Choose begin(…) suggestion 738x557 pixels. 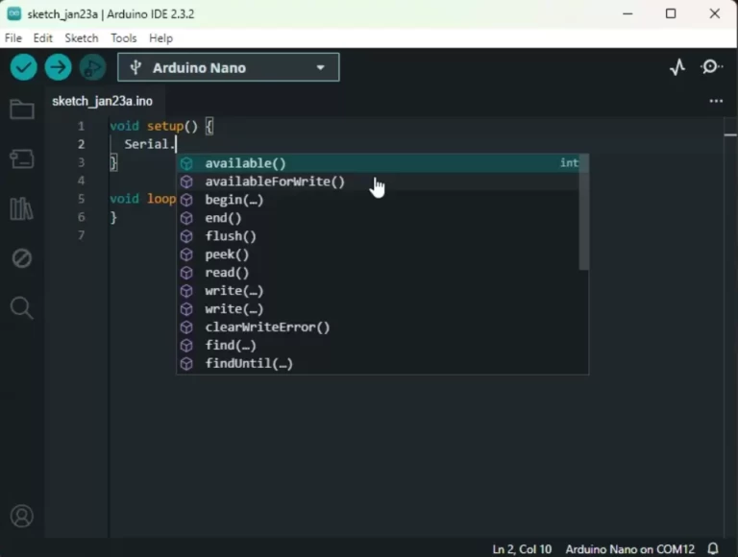pyautogui.click(x=379, y=200)
